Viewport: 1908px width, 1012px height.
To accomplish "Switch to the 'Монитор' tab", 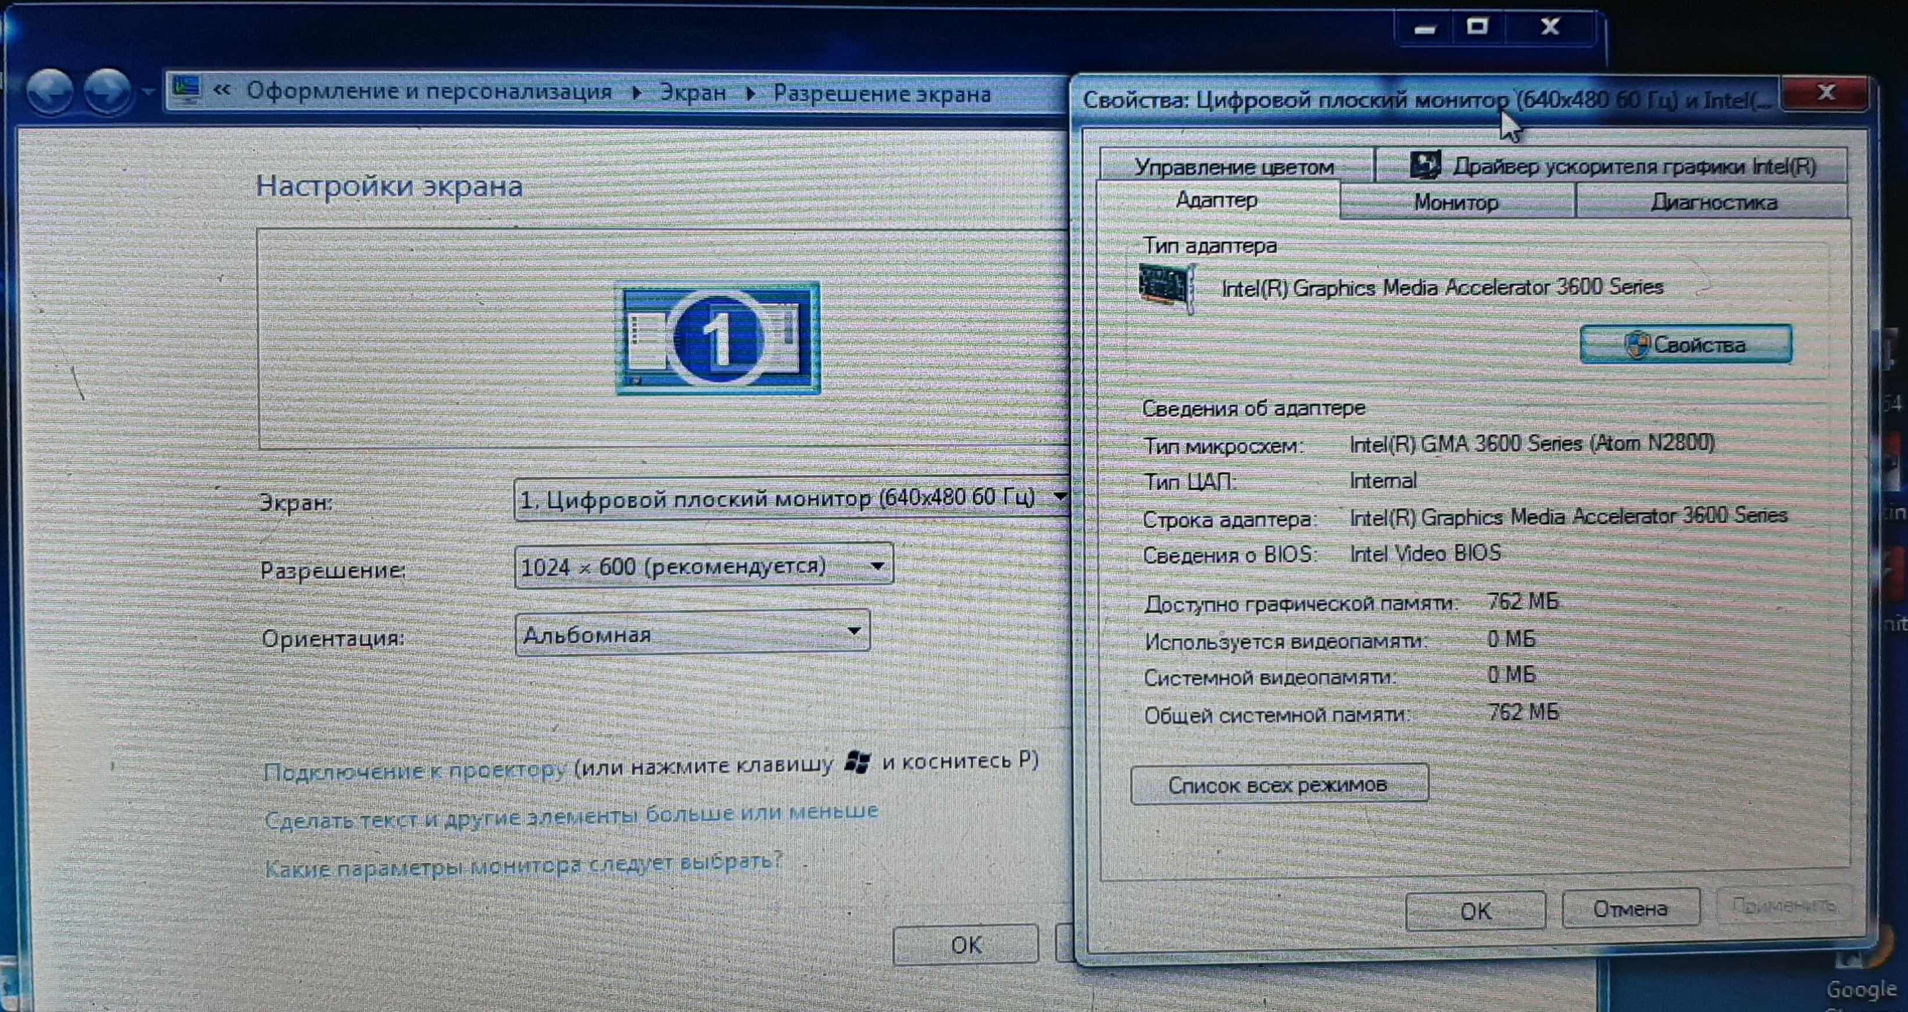I will coord(1456,202).
